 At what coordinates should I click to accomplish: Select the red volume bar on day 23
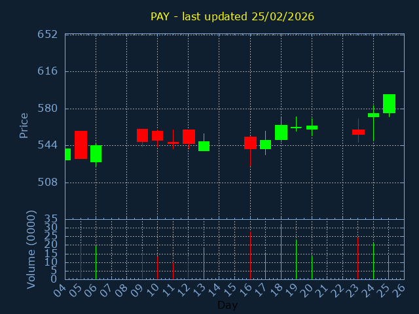358,258
